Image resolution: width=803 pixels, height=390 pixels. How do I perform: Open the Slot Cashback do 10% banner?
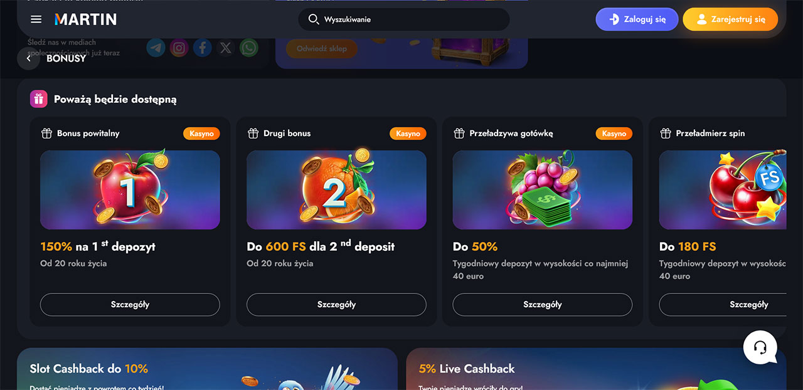tap(208, 369)
